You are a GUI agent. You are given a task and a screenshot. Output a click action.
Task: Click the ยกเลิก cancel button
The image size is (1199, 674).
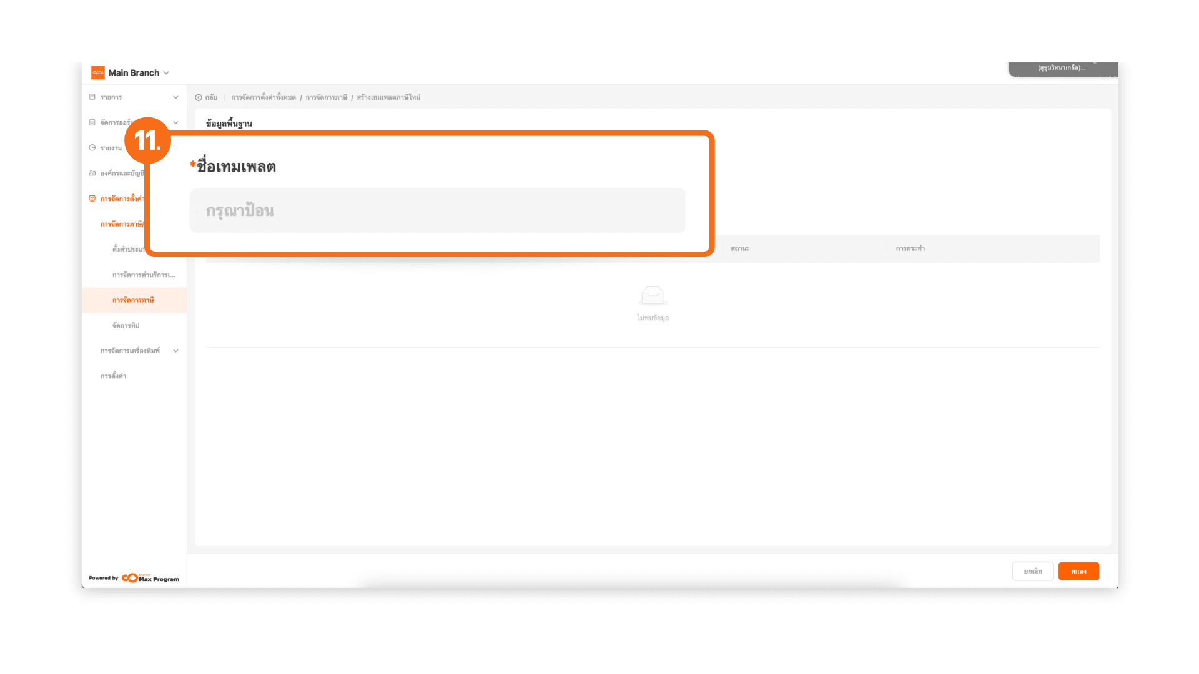click(x=1032, y=571)
